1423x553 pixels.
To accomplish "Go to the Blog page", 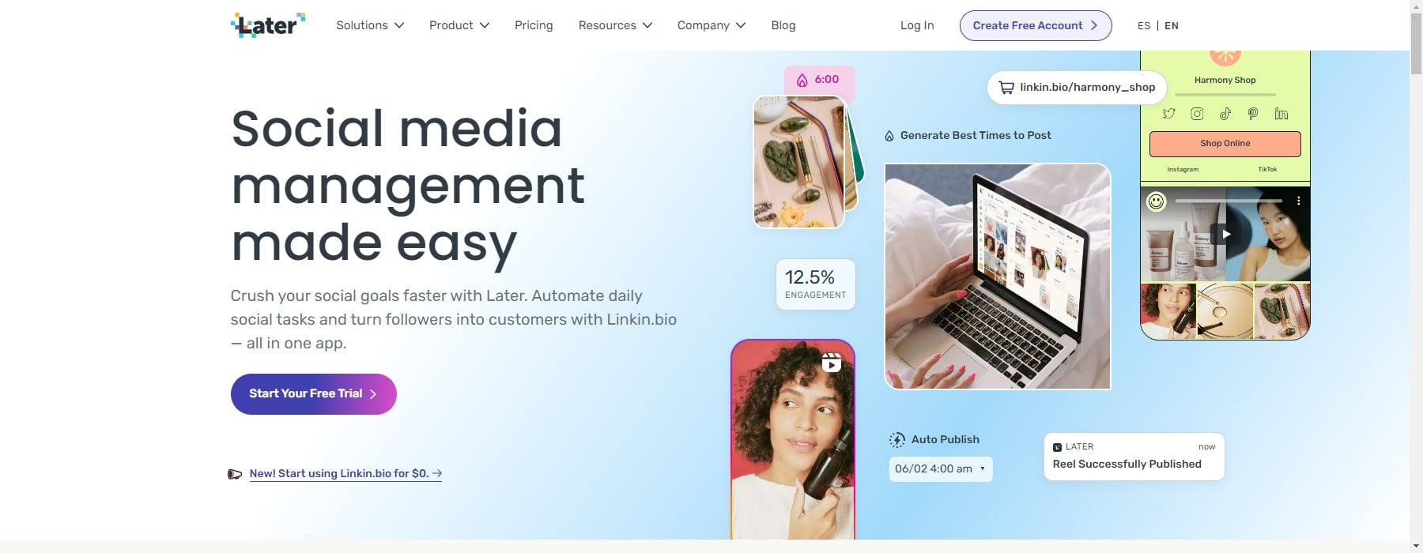I will tap(783, 25).
